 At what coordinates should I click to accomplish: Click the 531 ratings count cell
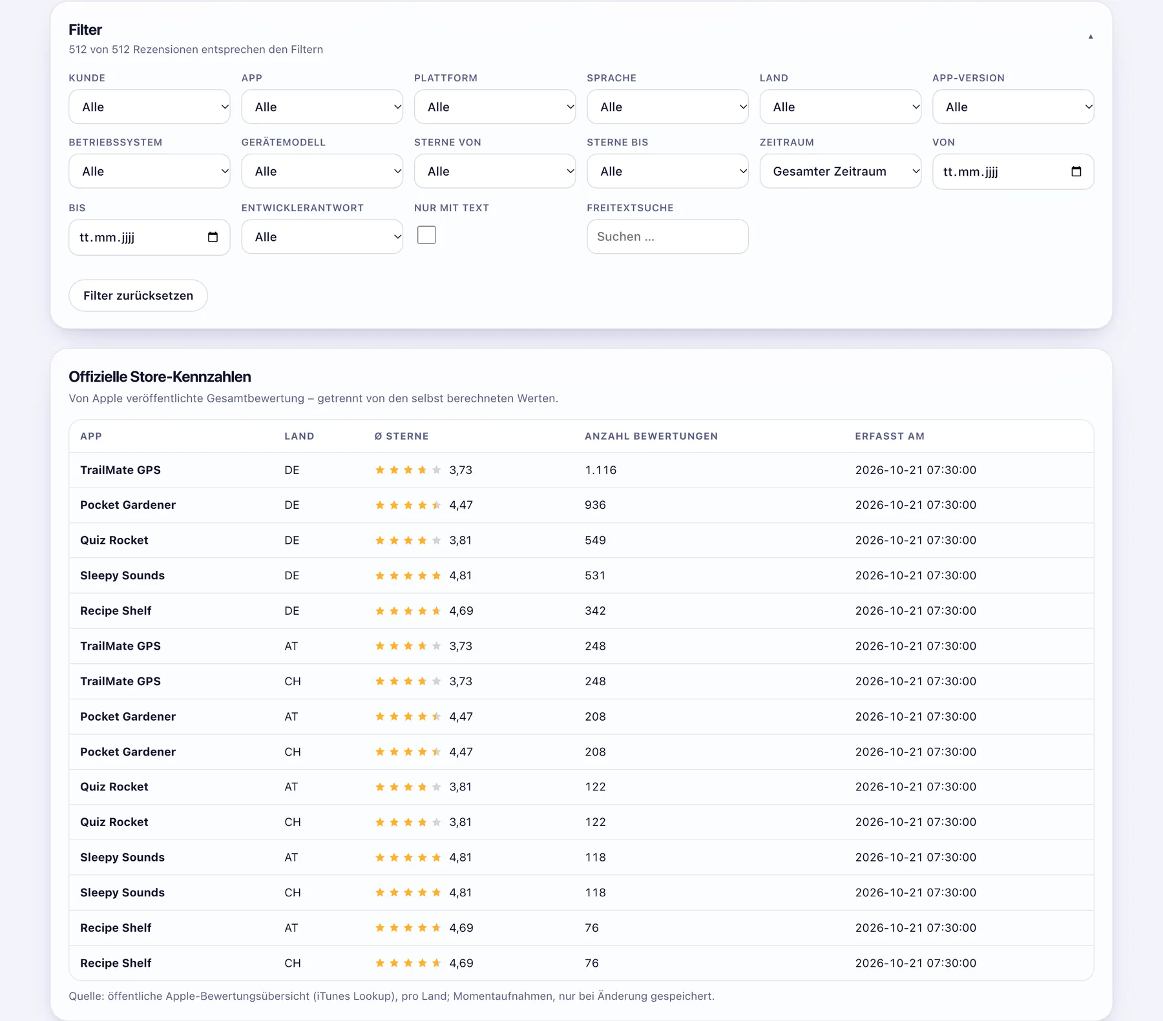[595, 575]
